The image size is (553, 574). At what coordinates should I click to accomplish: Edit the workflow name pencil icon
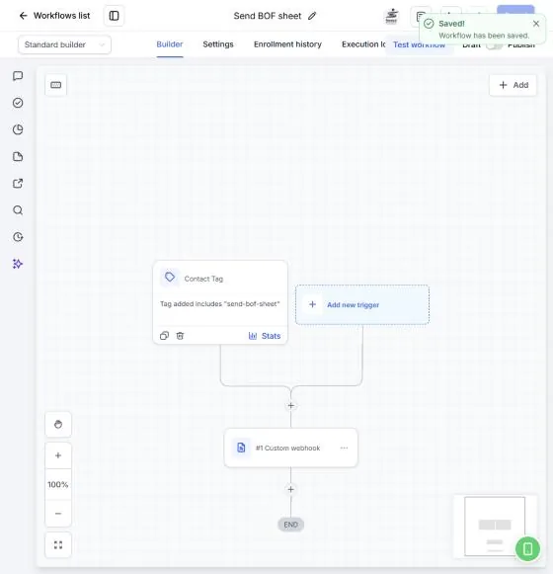point(312,16)
